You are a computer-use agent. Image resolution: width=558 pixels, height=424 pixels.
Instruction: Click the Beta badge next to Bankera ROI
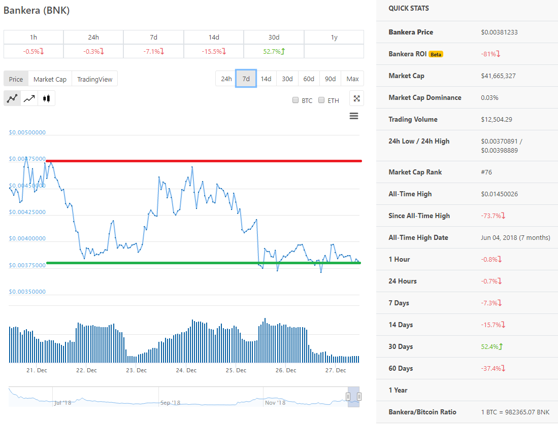[x=436, y=54]
